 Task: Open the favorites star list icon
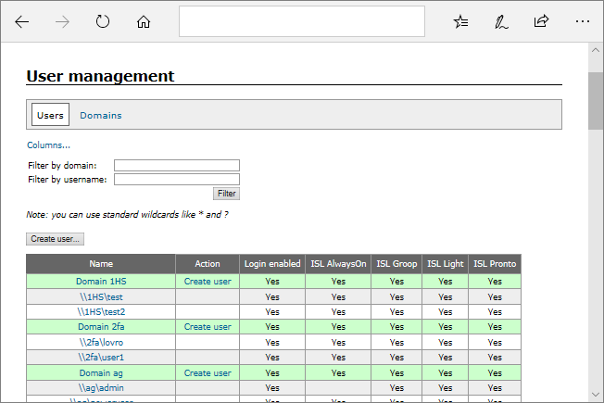[x=461, y=21]
